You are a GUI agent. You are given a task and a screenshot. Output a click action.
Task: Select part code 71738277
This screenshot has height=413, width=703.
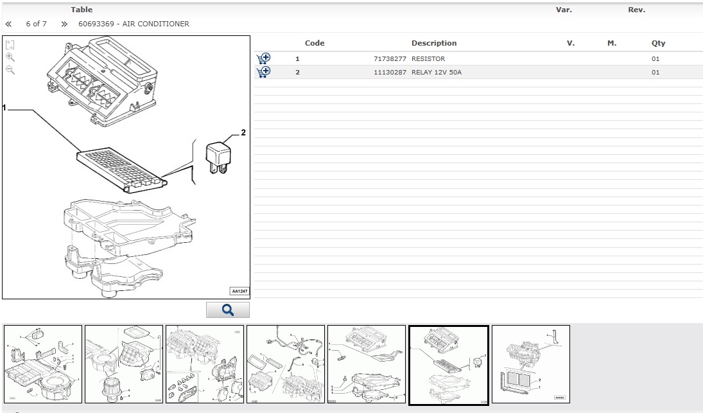[390, 58]
